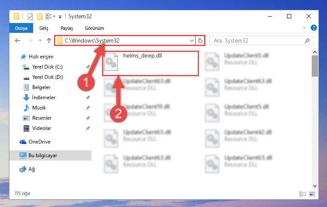
Task: Open Help with the blue question icon
Action: coord(313,28)
